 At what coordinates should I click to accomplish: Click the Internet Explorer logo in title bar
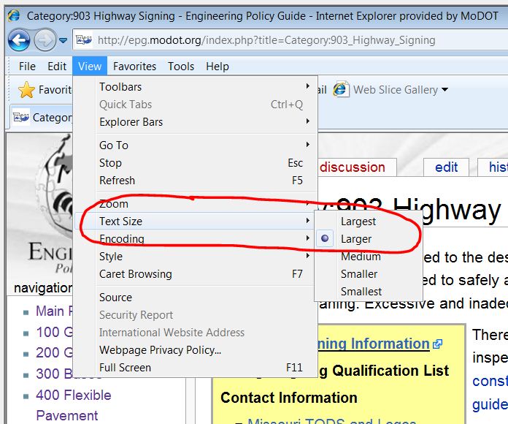[x=14, y=15]
